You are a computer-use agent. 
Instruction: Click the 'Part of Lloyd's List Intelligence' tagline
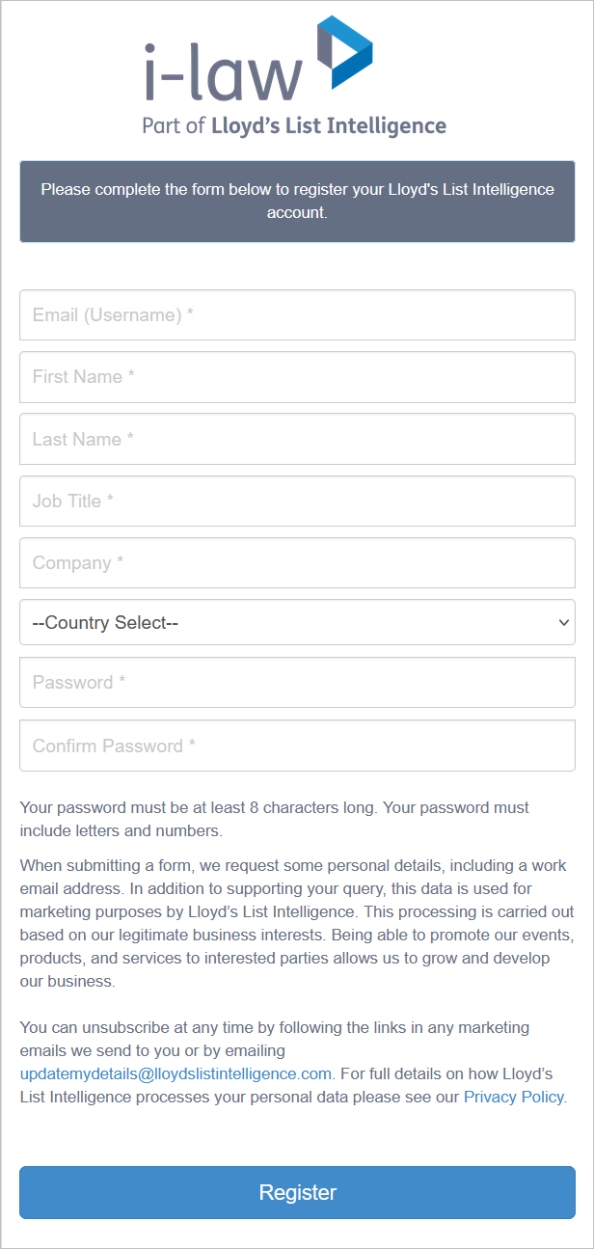pos(294,125)
